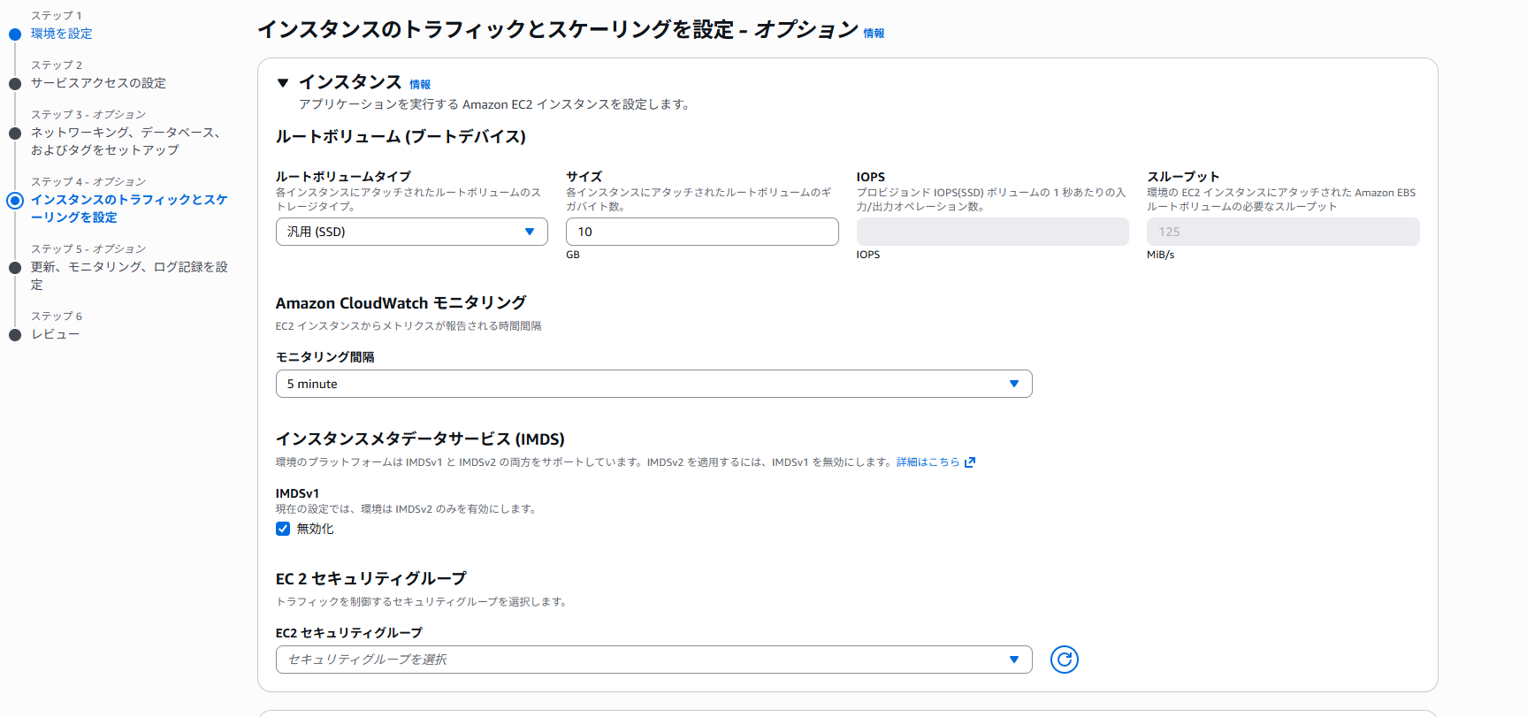Image resolution: width=1527 pixels, height=717 pixels.
Task: Collapse the インスタンス section triangle
Action: click(283, 83)
